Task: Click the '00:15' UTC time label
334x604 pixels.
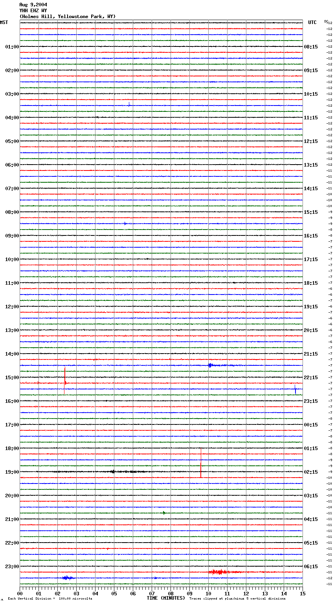Action: click(x=311, y=425)
